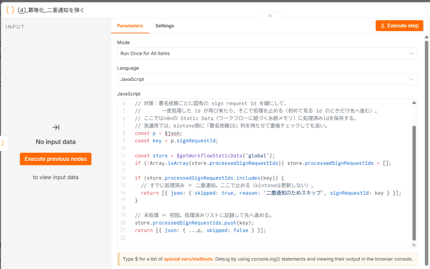The width and height of the screenshot is (430, 269).
Task: Click the INPUT panel heading
Action: (x=15, y=27)
